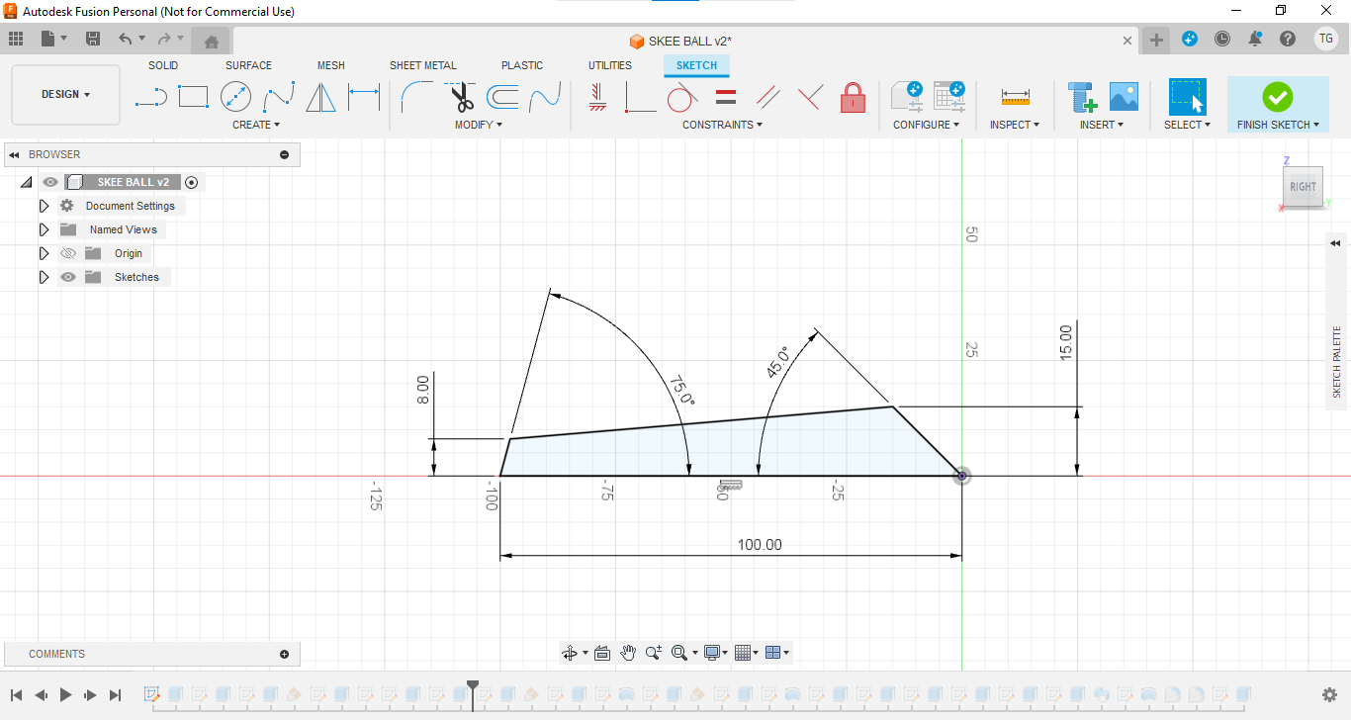Apply the Parallel constraint

767,97
